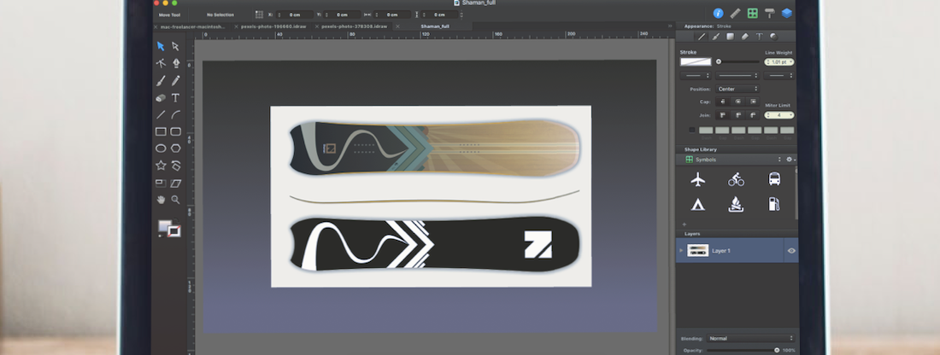940x355 pixels.
Task: Insert the airplane symbol from Shape Library
Action: click(698, 179)
